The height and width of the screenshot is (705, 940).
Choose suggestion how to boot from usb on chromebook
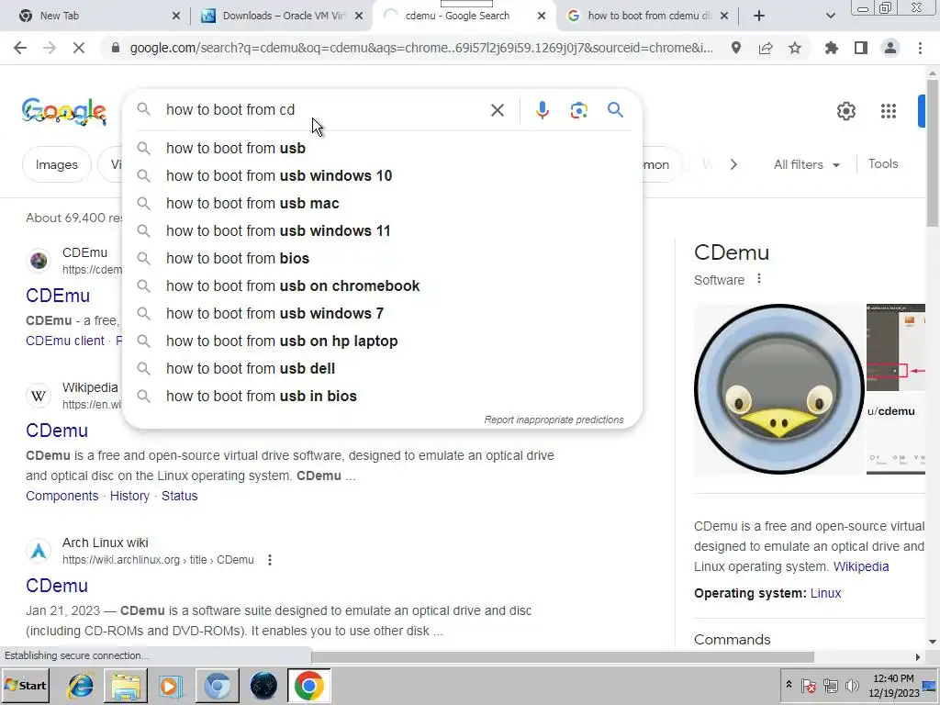pyautogui.click(x=381, y=286)
